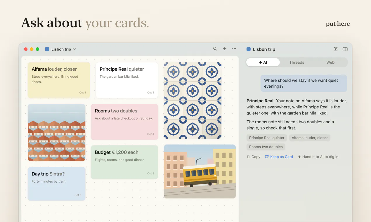371x222 pixels.
Task: Expand the Lisbon trip board chevron
Action: (74, 49)
